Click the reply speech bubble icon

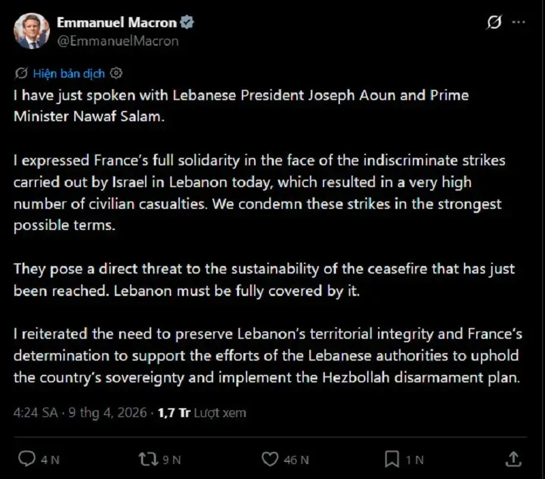pos(27,459)
